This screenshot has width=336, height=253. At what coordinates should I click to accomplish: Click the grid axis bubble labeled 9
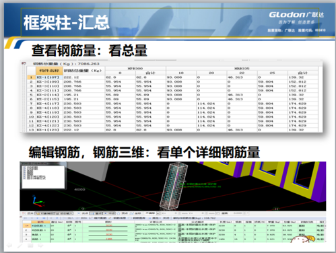pyautogui.click(x=83, y=209)
